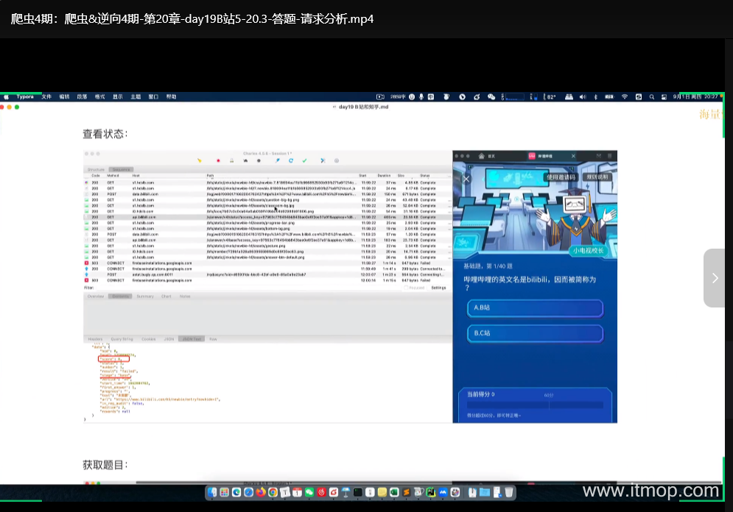Open WeChat from the Dock
Image resolution: width=733 pixels, height=512 pixels.
pos(309,491)
